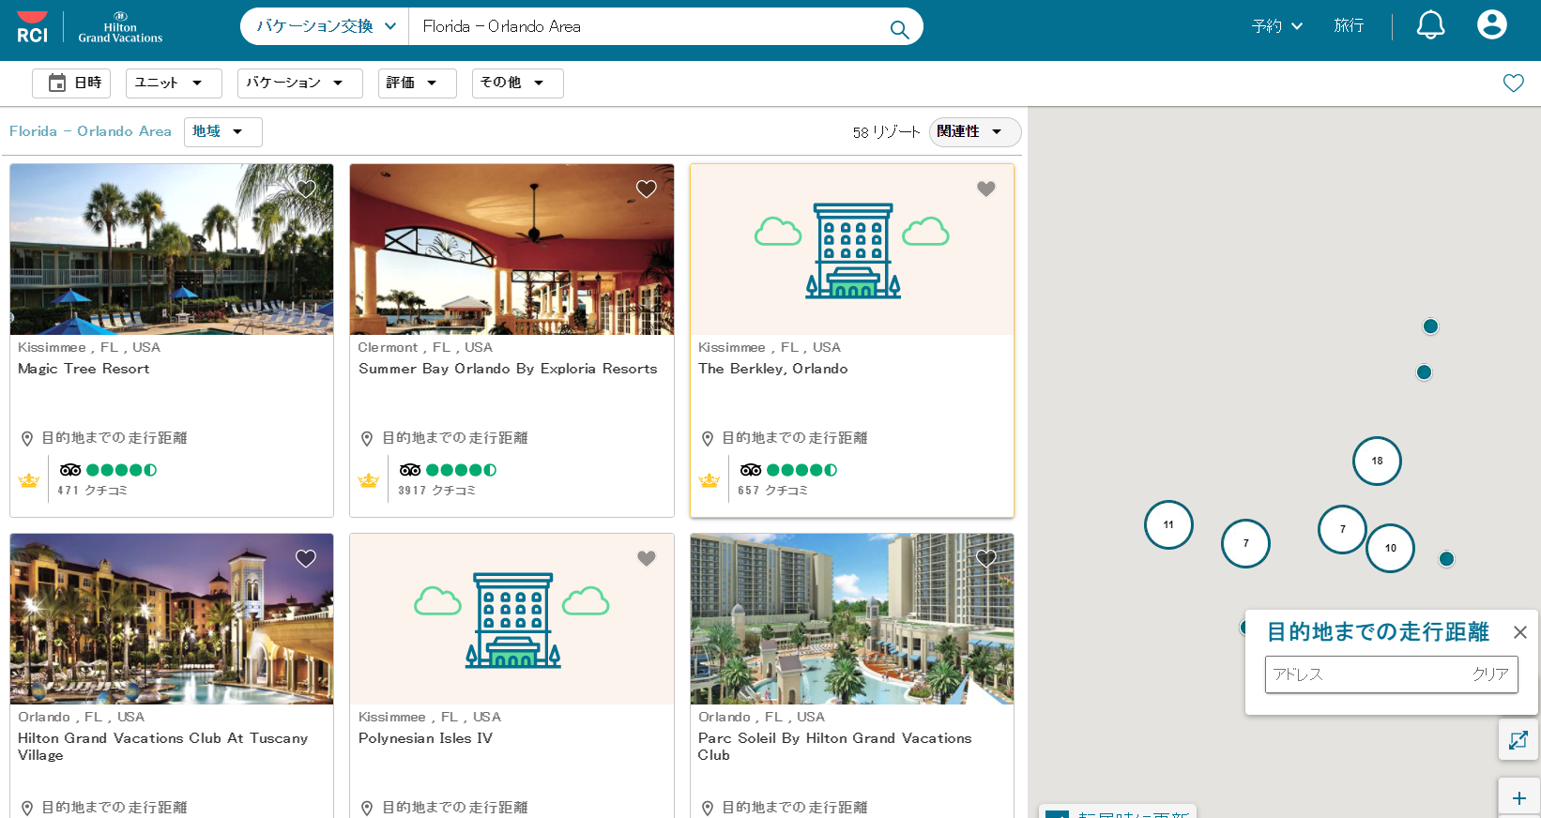This screenshot has width=1541, height=818.
Task: Click TripAdvisor owl icon on Magic Tree Resort
Action: pyautogui.click(x=70, y=470)
